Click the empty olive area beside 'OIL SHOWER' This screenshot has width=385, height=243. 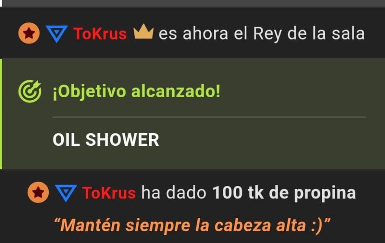point(263,140)
